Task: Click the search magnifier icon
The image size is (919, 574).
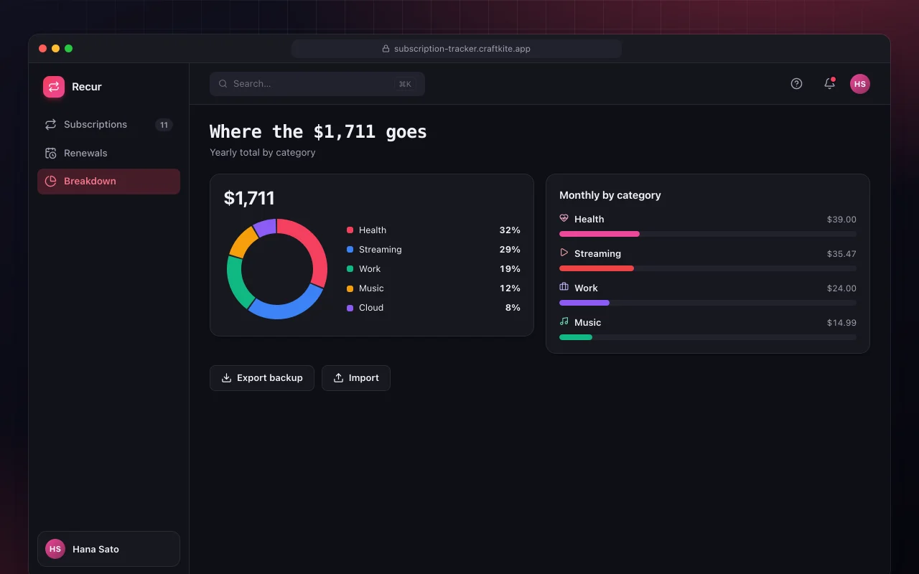Action: coord(223,84)
